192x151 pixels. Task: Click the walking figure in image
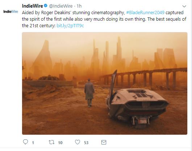point(89,93)
